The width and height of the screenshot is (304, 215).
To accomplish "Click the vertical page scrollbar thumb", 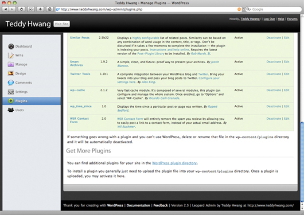I will coord(302,162).
